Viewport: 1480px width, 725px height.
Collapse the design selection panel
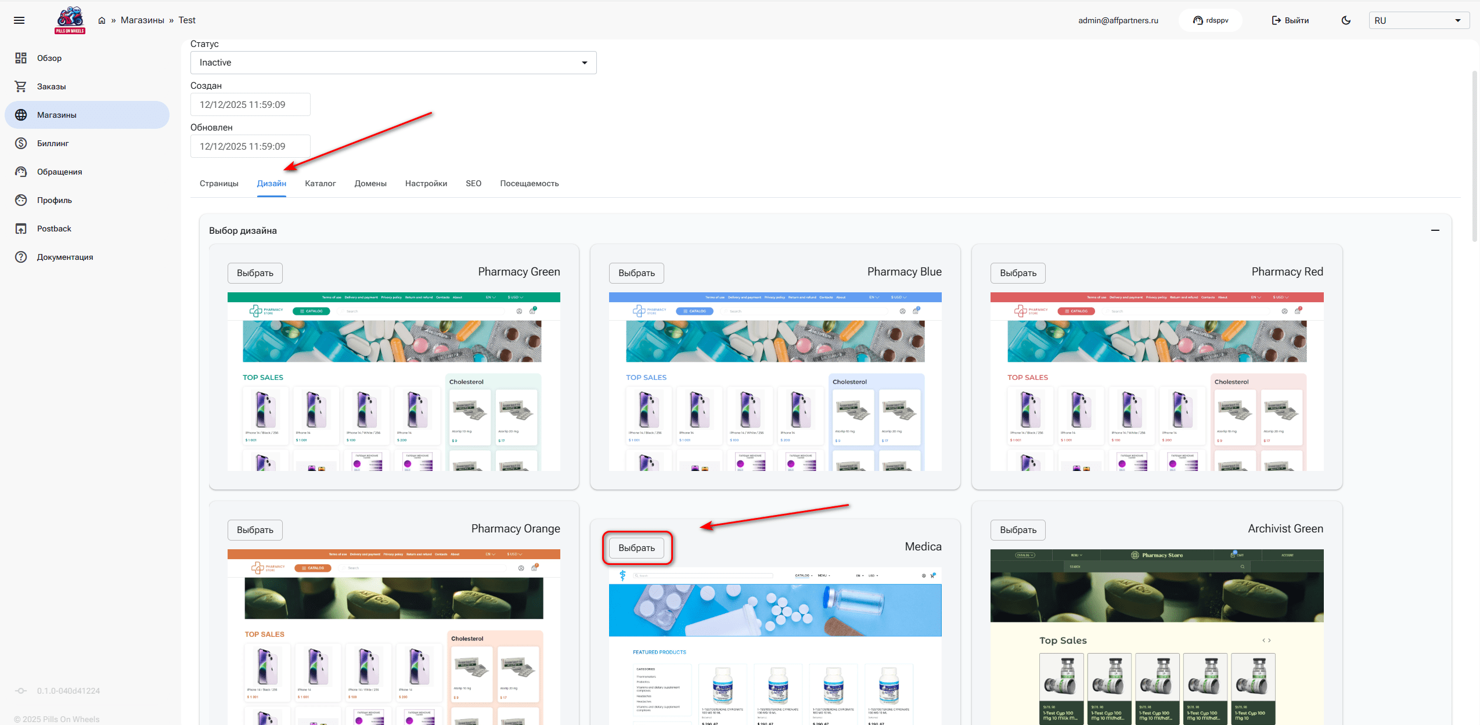1435,230
